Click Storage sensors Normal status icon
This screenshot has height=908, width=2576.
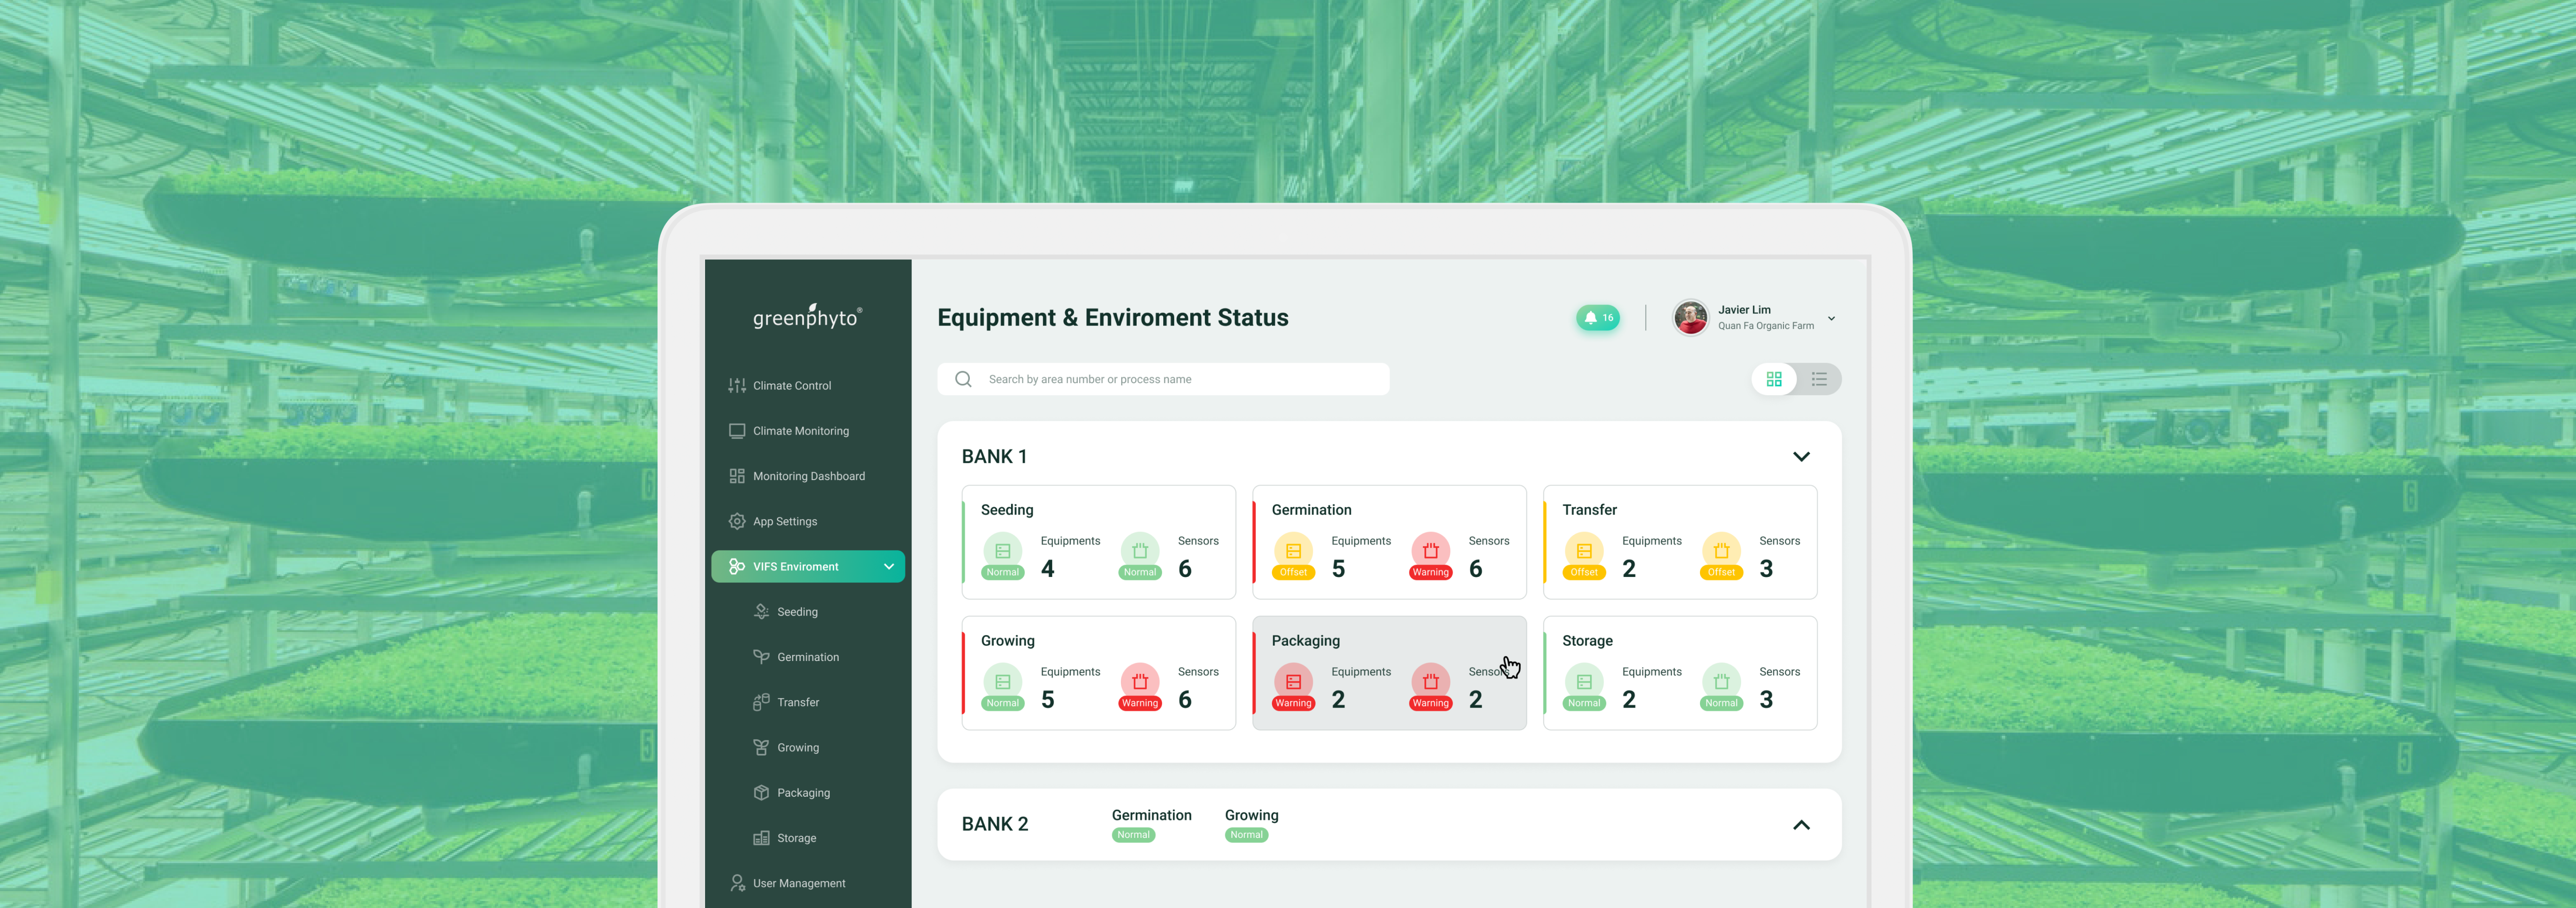click(1721, 686)
